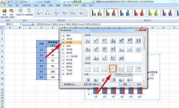Image resolution: width=179 pixels, height=108 pixels.
Task: Open the 插入 ribbon tab
Action: pos(17,5)
